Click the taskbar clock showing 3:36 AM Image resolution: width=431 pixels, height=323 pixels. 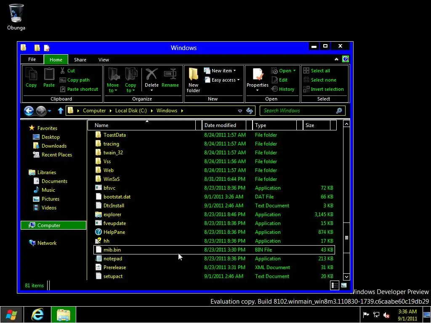pos(407,315)
